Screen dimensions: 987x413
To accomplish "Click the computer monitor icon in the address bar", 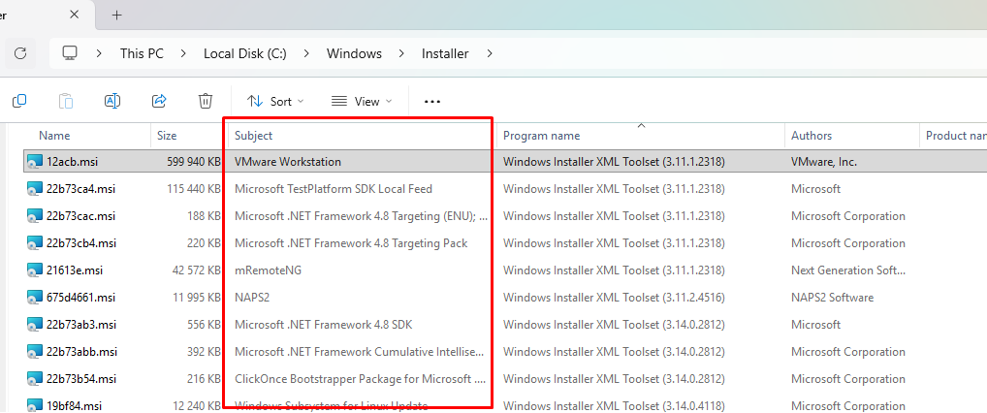I will 70,53.
